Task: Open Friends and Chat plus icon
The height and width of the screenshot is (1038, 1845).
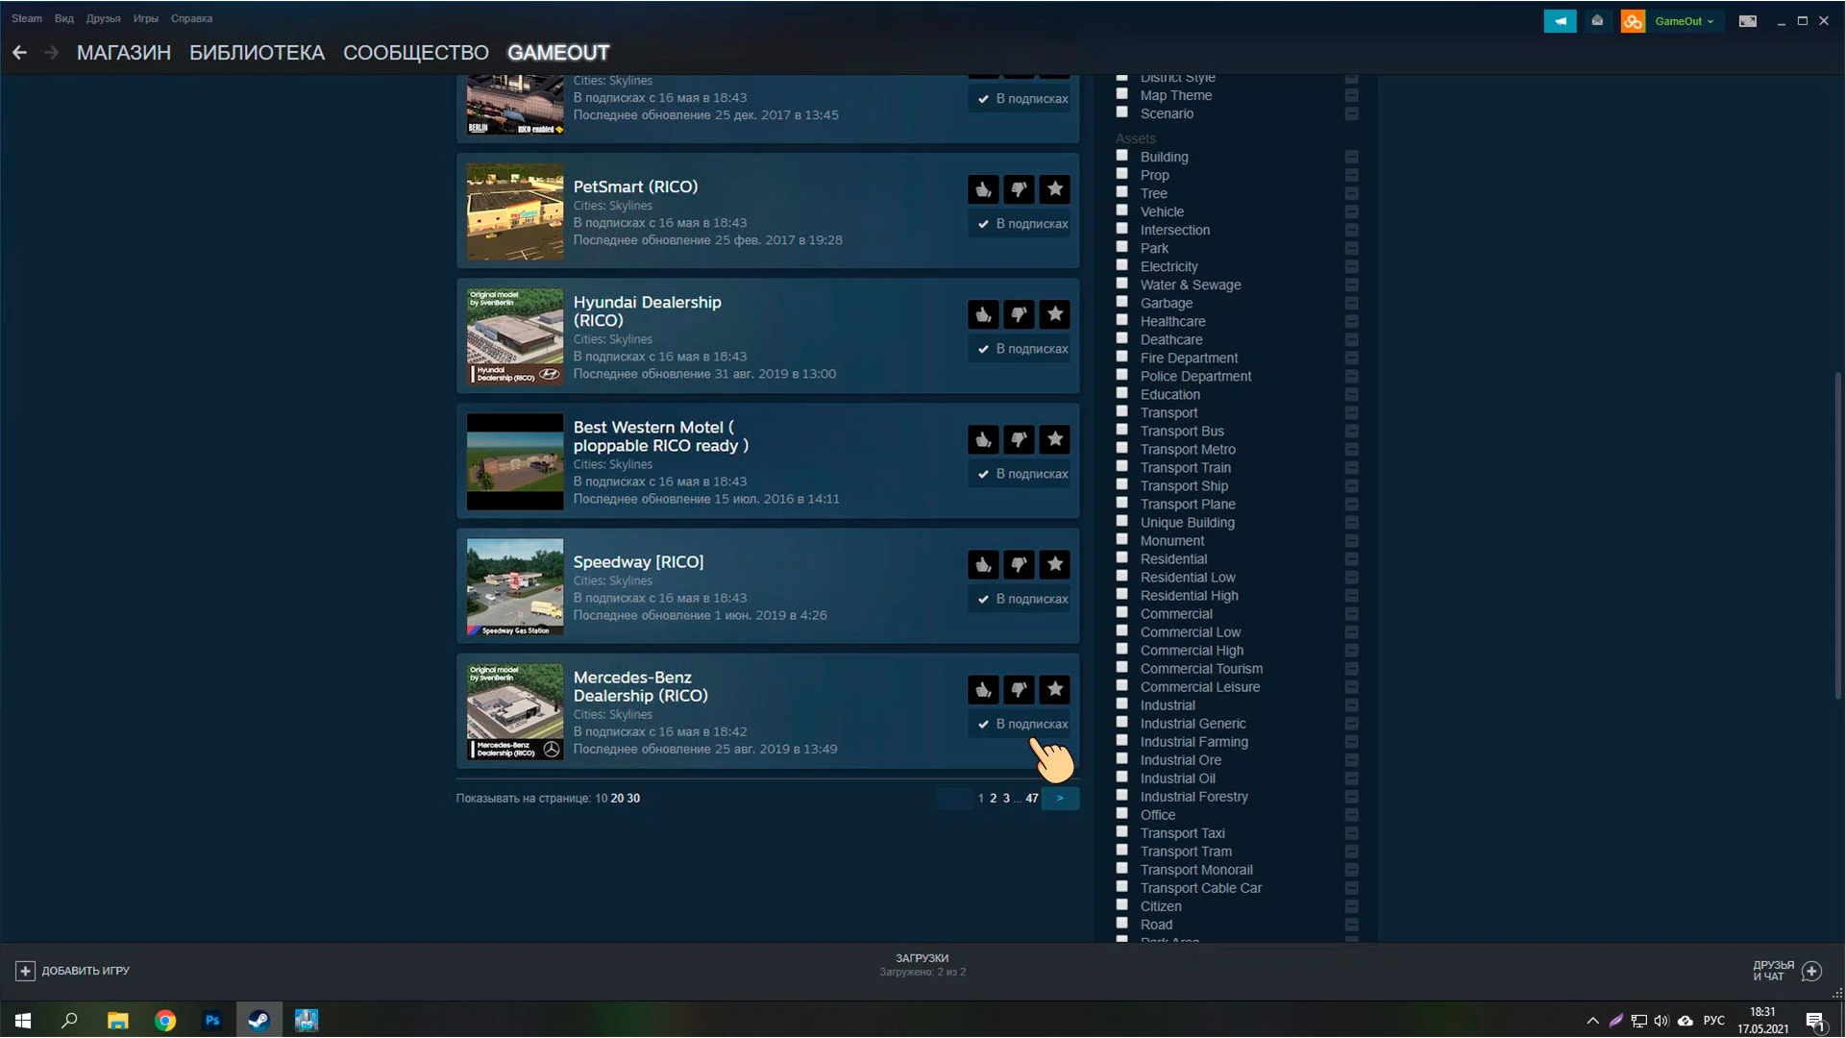Action: pyautogui.click(x=1811, y=971)
